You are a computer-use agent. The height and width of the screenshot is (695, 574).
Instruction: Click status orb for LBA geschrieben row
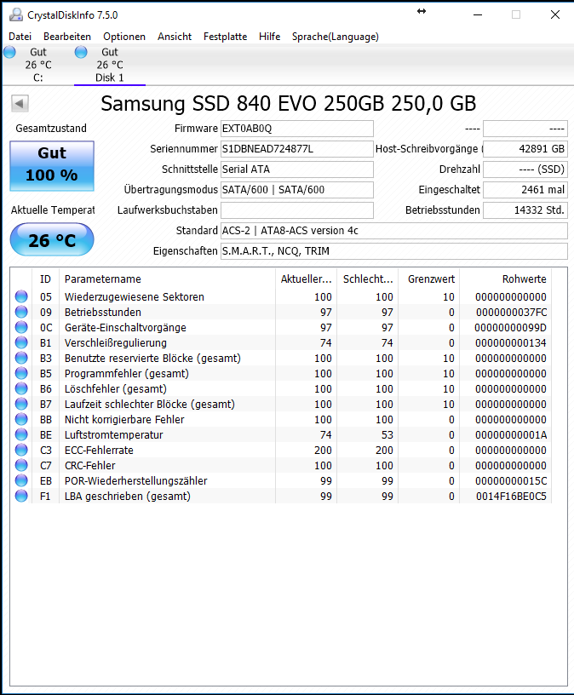(20, 496)
